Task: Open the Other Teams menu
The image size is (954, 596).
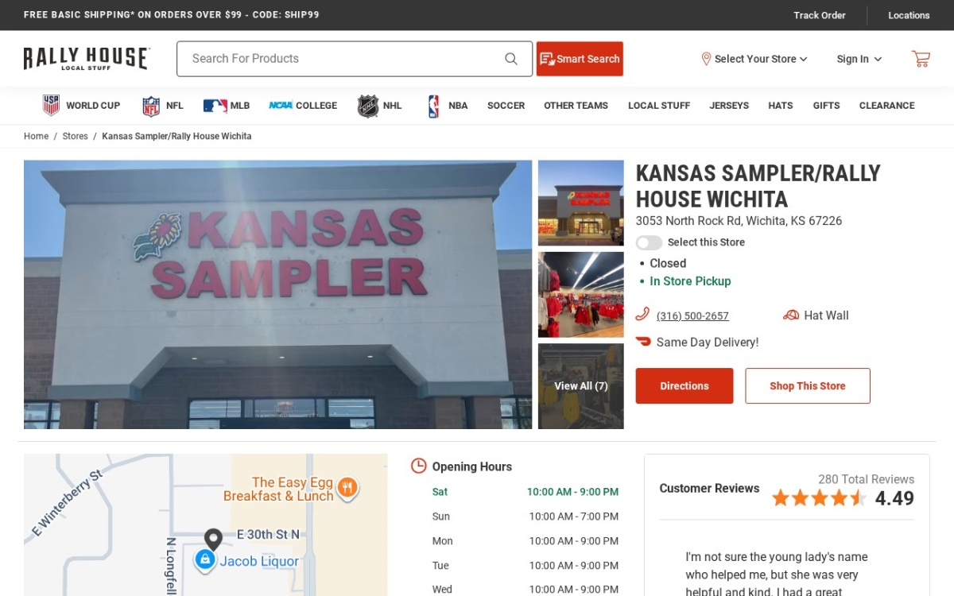Action: pos(576,106)
